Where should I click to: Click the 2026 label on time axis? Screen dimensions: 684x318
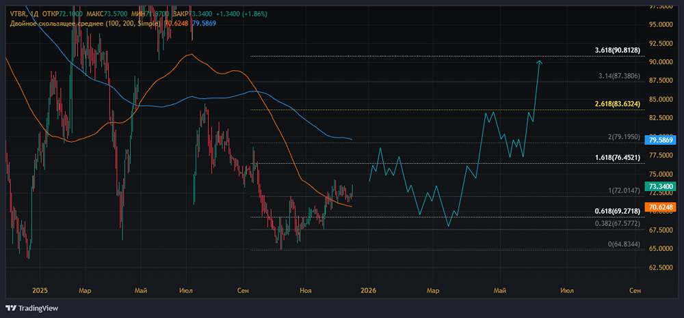click(369, 290)
